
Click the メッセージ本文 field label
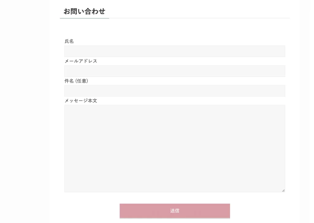pyautogui.click(x=81, y=101)
